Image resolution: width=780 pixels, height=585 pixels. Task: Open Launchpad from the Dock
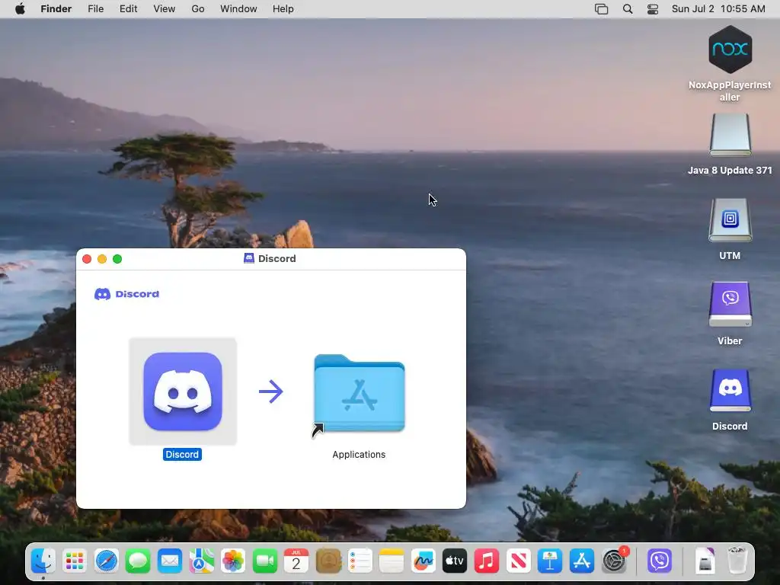75,561
